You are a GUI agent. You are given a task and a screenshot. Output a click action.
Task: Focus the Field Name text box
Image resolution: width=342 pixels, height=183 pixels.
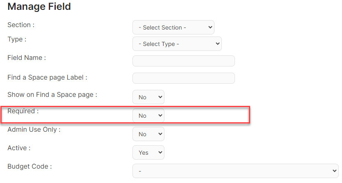tap(184, 61)
